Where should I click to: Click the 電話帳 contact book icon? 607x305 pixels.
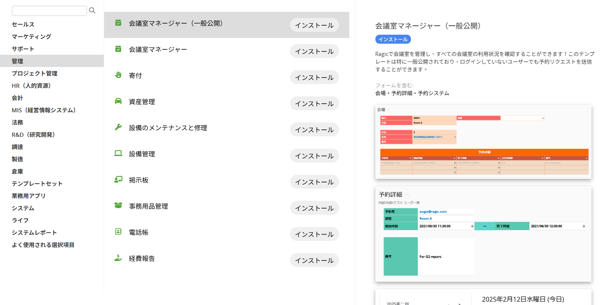point(118,232)
